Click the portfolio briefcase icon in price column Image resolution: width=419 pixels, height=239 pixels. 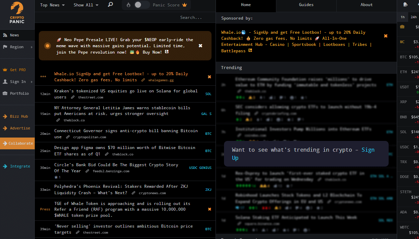(x=402, y=27)
